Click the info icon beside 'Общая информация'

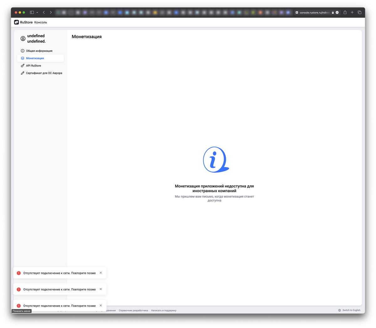23,51
